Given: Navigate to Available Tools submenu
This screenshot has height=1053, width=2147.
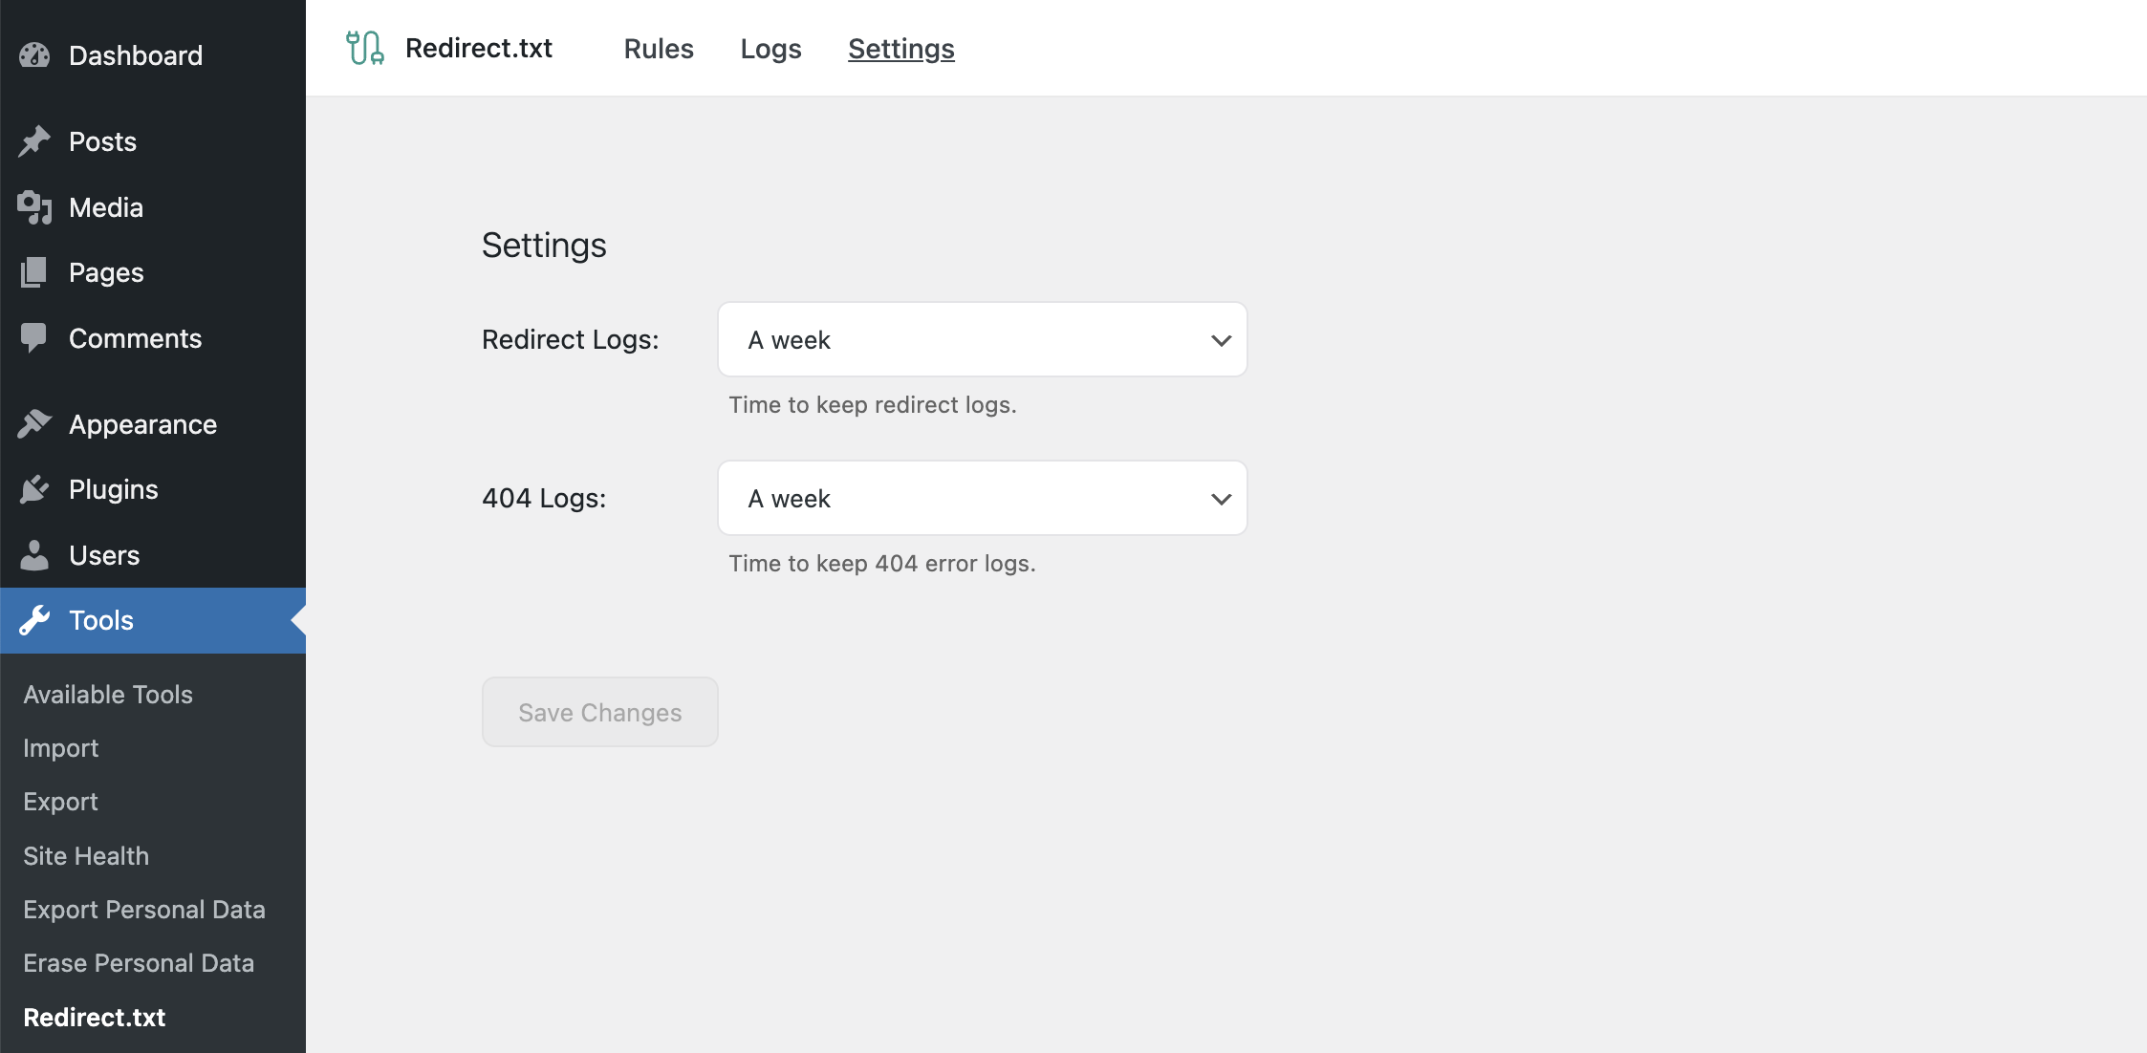Looking at the screenshot, I should pos(108,693).
